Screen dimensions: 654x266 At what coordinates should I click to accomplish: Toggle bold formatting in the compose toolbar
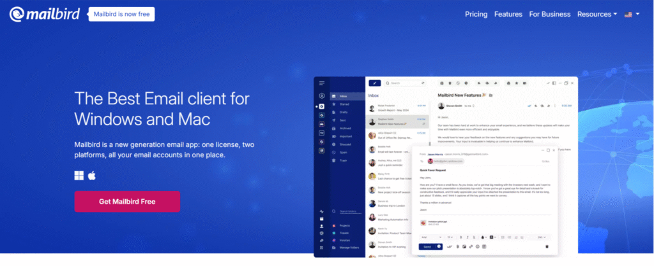tap(461, 237)
